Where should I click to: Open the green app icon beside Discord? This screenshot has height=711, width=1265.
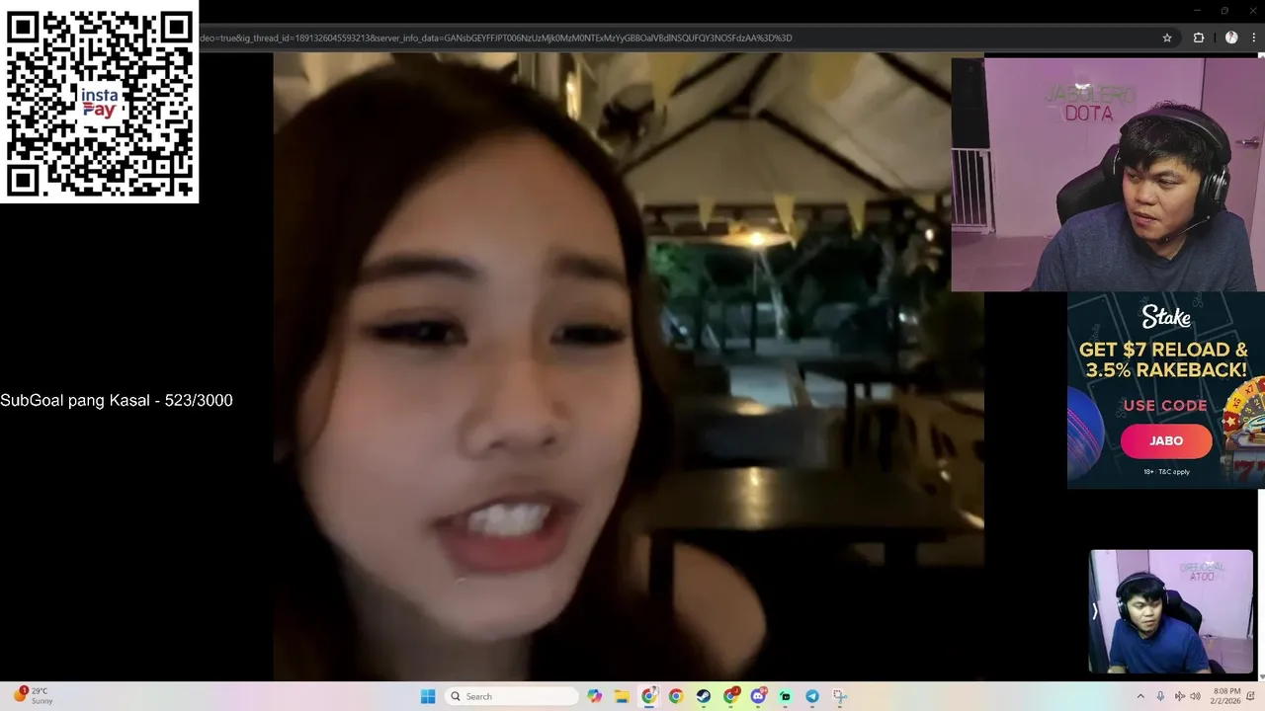coord(785,696)
